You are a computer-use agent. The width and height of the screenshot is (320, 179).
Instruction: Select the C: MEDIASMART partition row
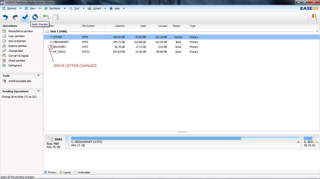coord(182,42)
